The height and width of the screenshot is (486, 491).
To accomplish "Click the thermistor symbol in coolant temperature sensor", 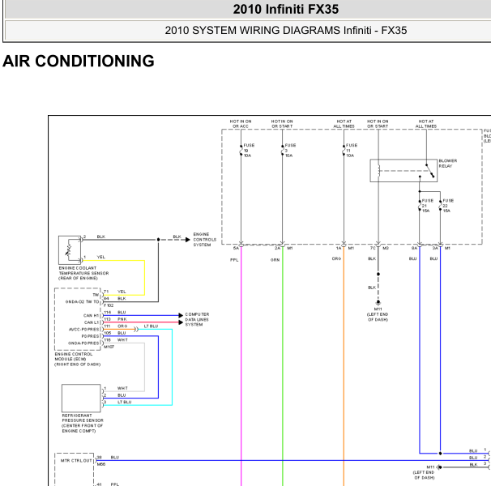I will tap(68, 250).
